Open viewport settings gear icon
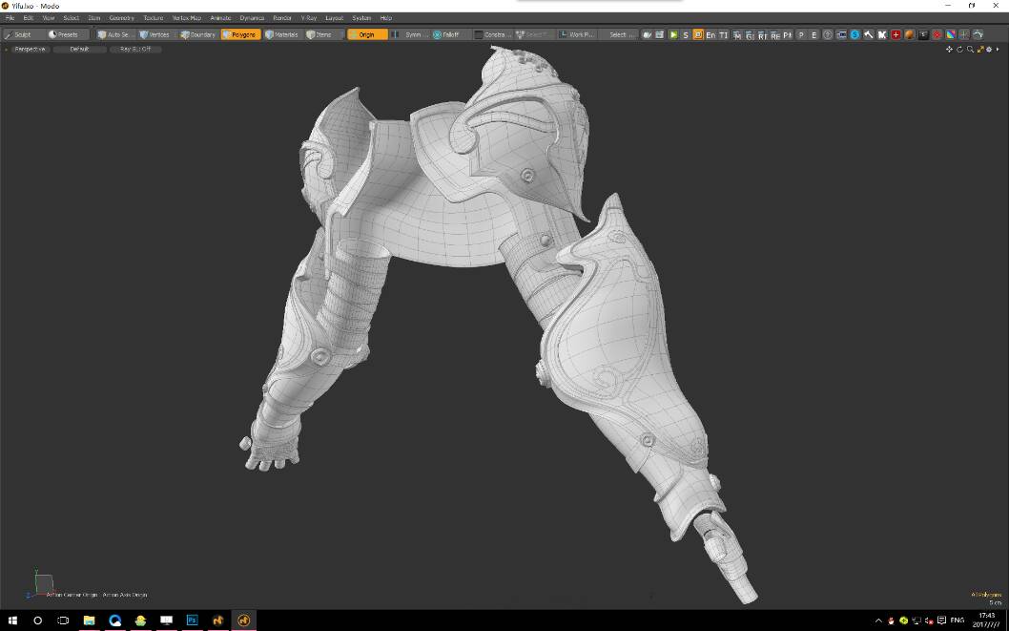Viewport: 1009px width, 631px height. point(989,50)
